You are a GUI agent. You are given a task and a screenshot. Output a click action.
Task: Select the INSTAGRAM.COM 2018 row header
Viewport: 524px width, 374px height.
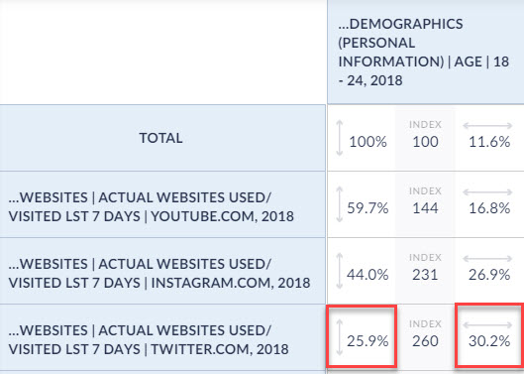point(162,271)
